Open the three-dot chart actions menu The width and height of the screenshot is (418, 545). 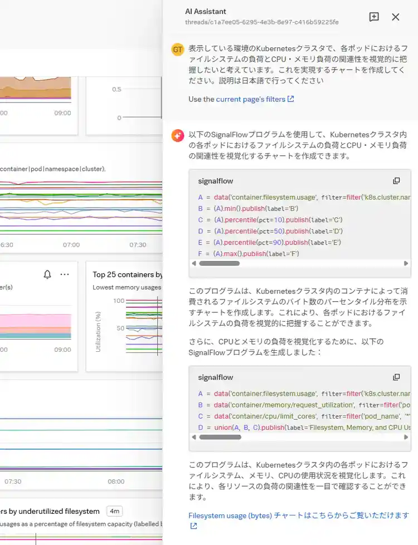[x=65, y=274]
